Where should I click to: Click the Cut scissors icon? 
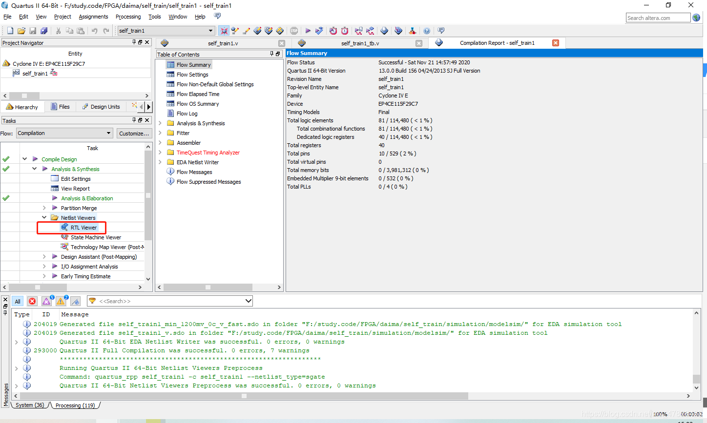pos(58,31)
